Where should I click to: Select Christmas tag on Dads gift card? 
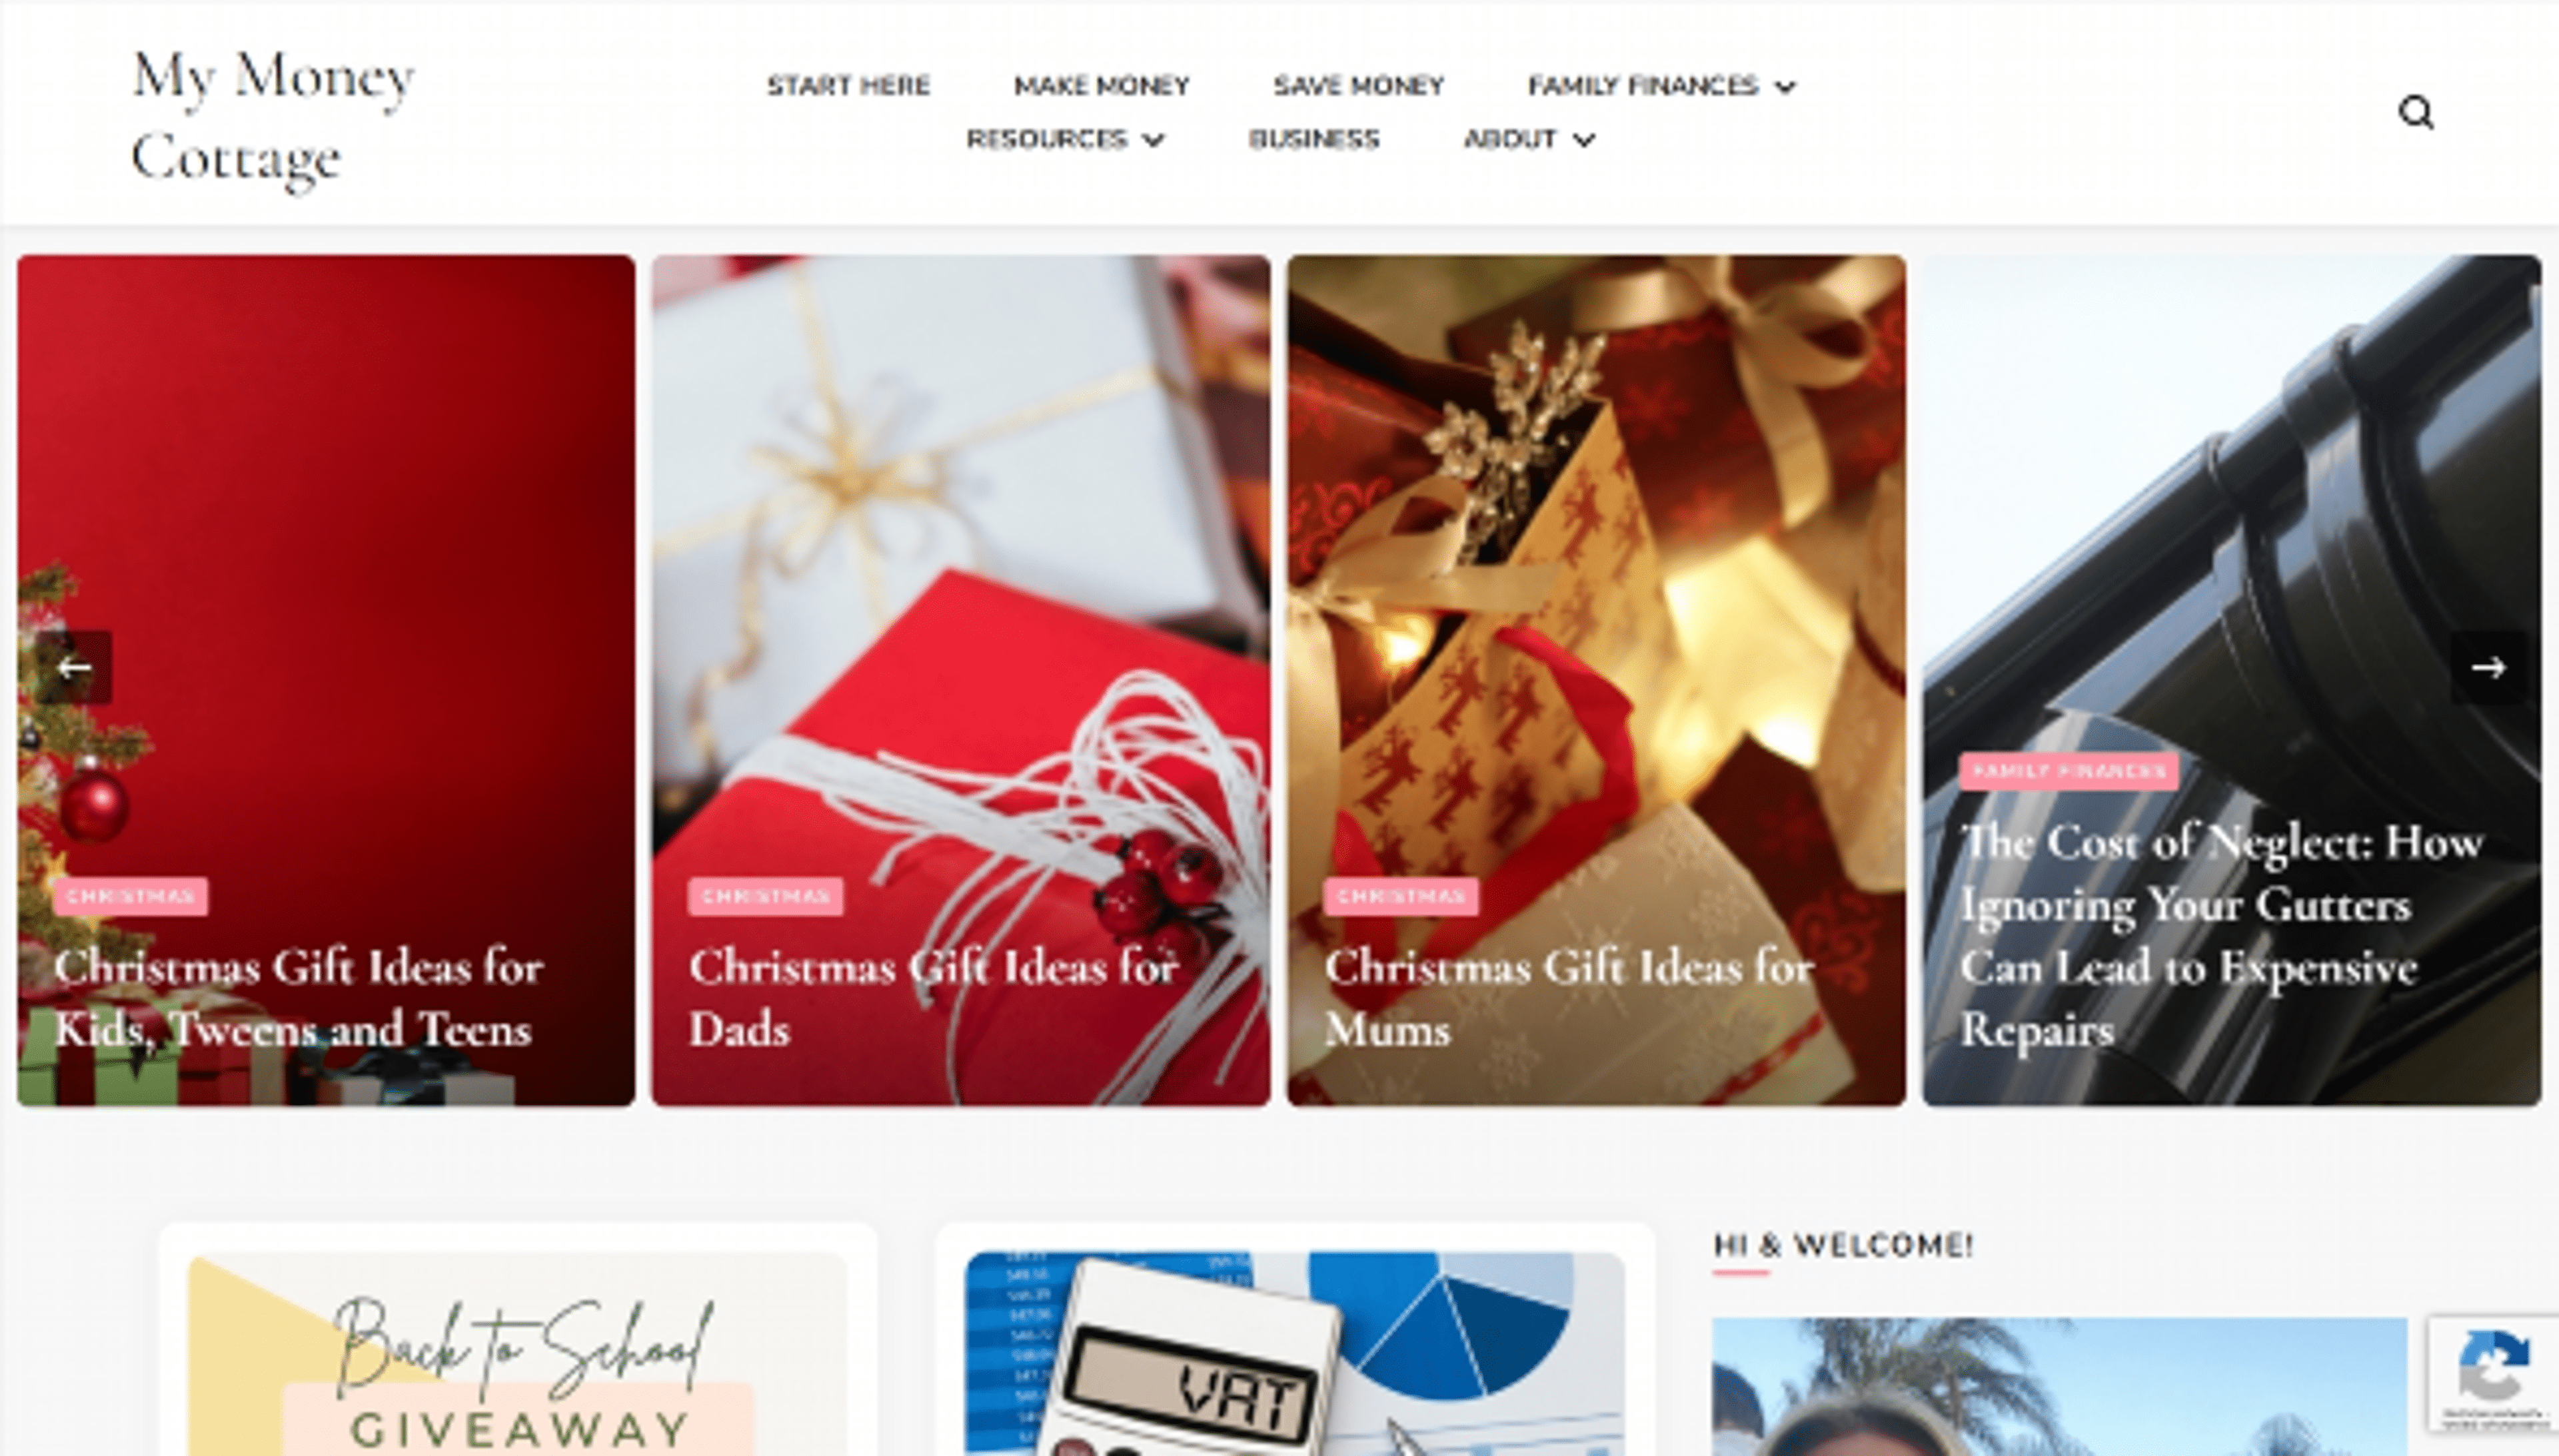click(x=765, y=896)
